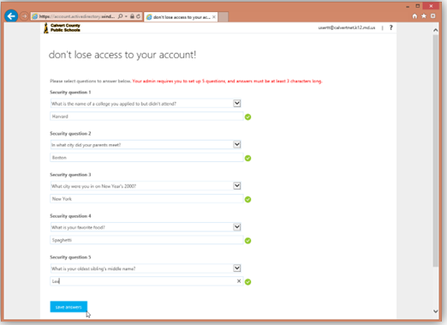Viewport: 447px width, 325px height.
Task: Open the browser Tools gear icon
Action: tap(433, 16)
